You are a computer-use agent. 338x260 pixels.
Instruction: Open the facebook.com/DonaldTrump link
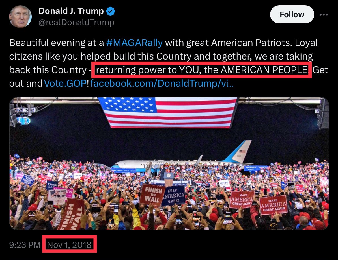(x=162, y=84)
